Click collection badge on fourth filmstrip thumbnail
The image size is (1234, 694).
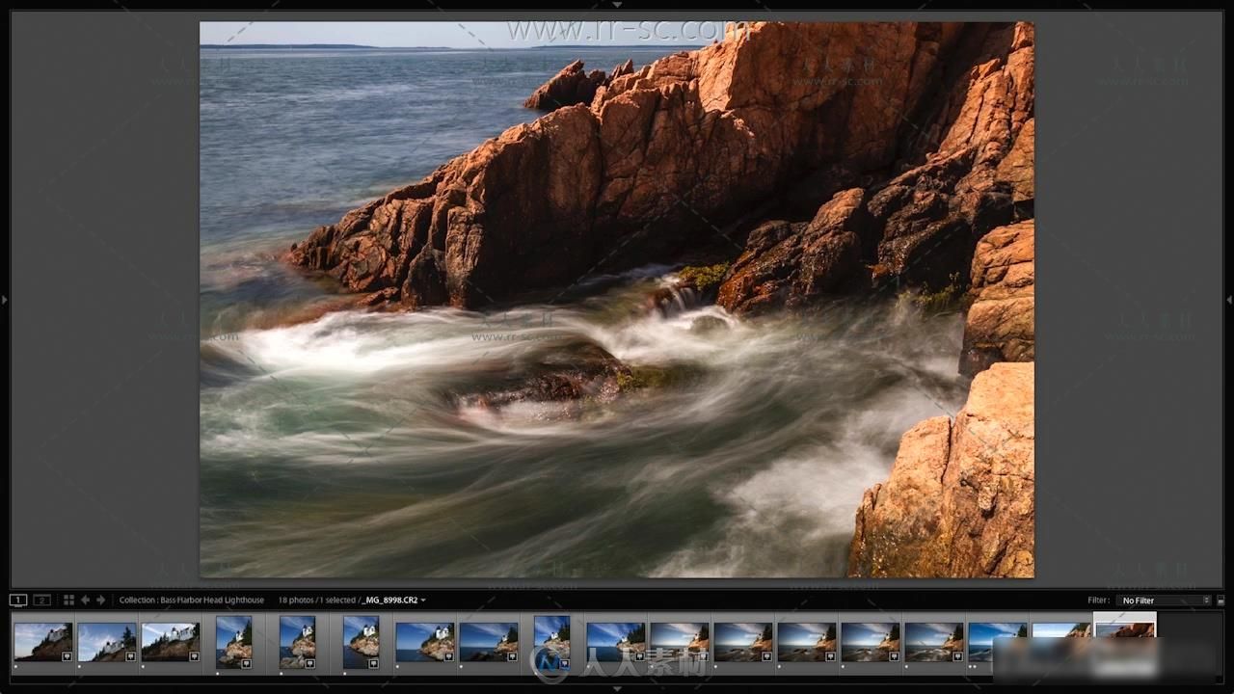tap(246, 663)
